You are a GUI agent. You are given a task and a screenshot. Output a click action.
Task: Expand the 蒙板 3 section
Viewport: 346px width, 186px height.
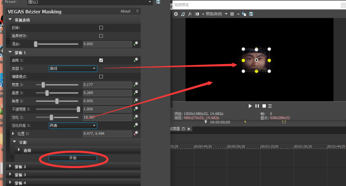coord(10,174)
